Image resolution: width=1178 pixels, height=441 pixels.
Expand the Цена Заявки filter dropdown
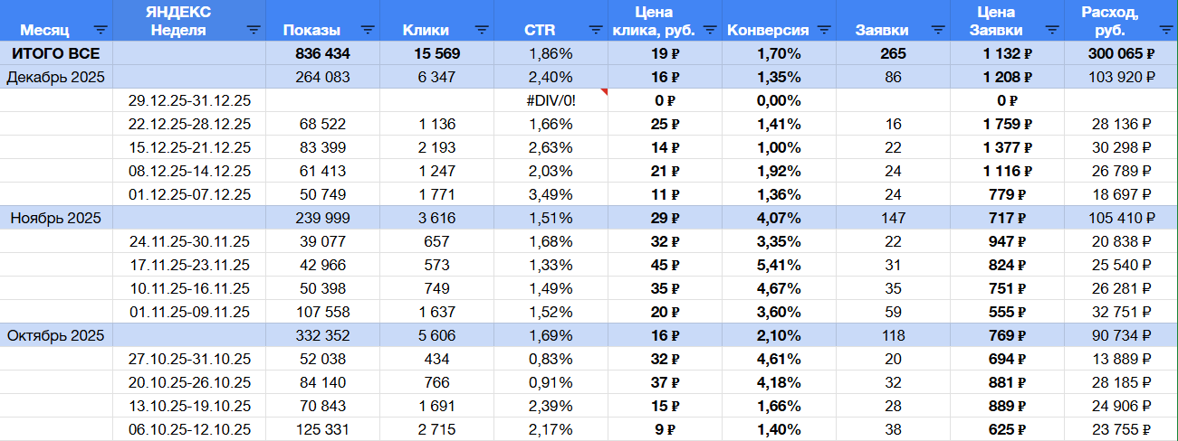[x=1051, y=30]
